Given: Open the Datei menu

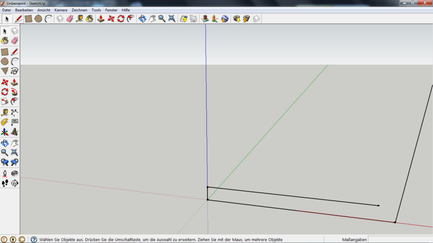Looking at the screenshot, I should click(x=6, y=10).
